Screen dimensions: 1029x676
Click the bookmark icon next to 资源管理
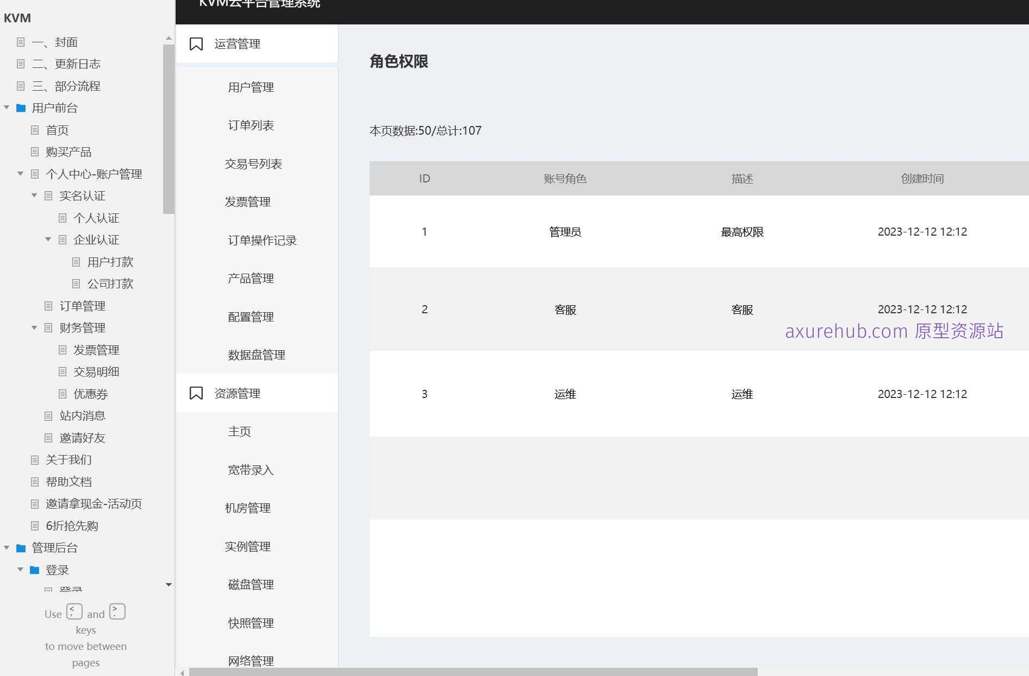(196, 393)
